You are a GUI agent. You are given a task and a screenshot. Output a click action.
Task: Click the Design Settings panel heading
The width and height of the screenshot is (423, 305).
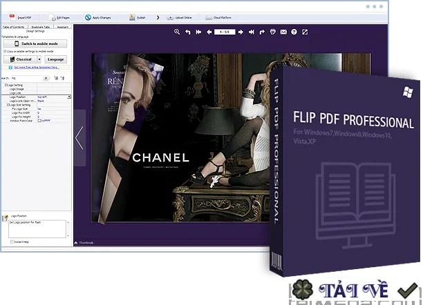pyautogui.click(x=35, y=31)
